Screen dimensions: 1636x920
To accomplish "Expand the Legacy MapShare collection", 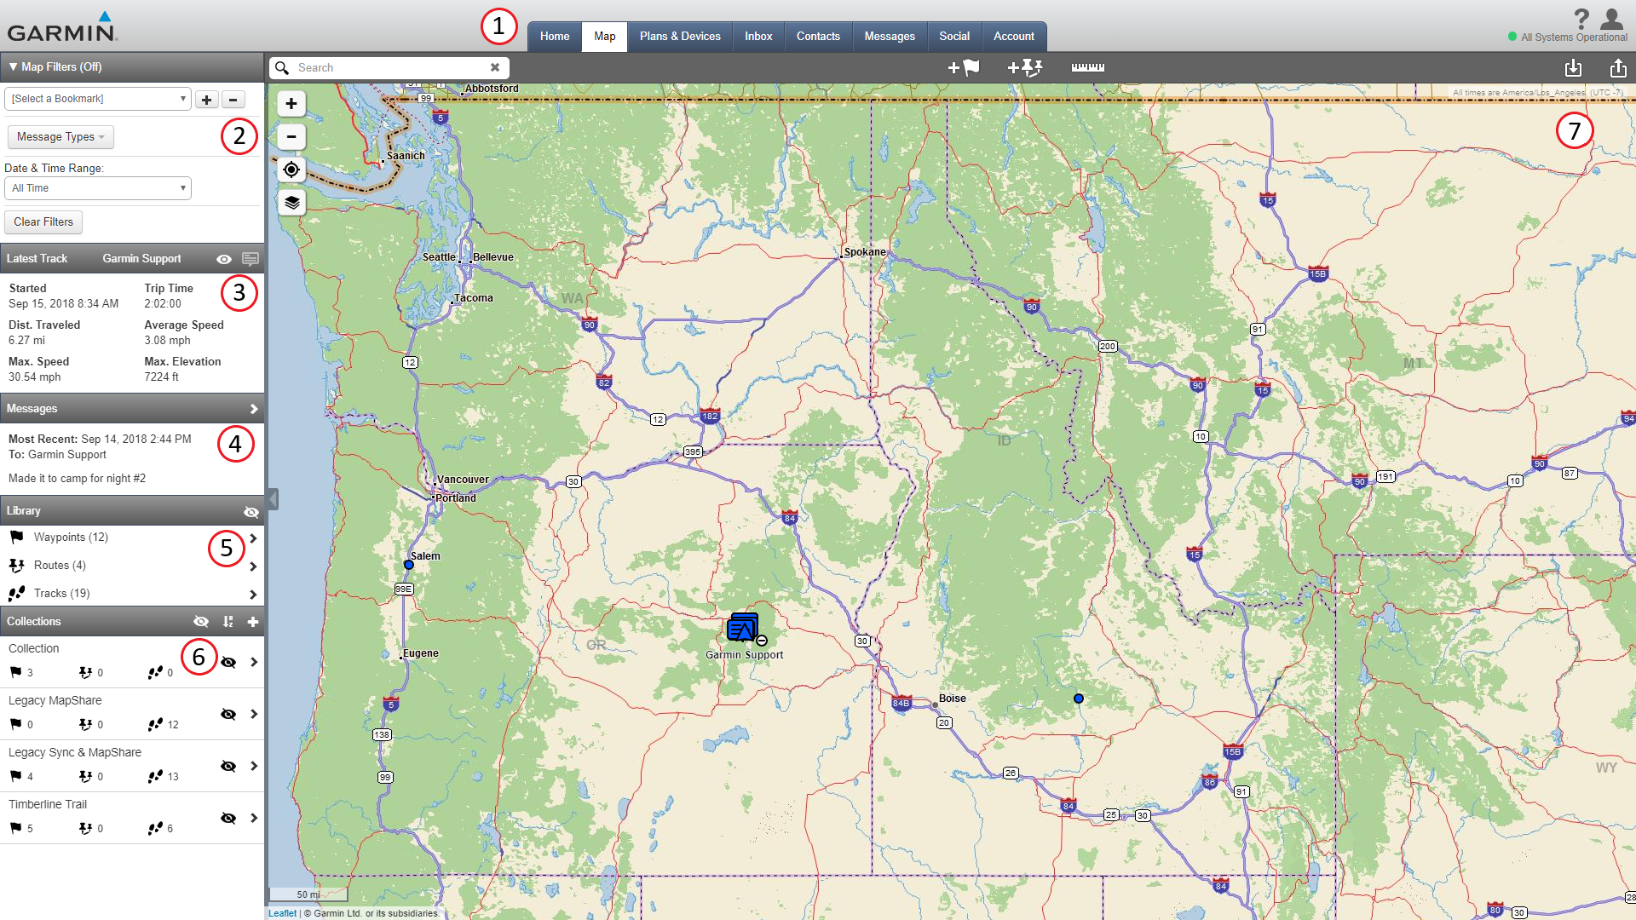I will click(254, 714).
